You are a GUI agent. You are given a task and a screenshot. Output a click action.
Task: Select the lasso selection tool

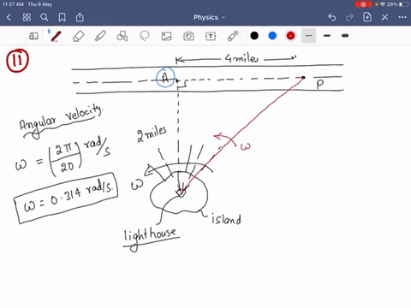click(145, 36)
